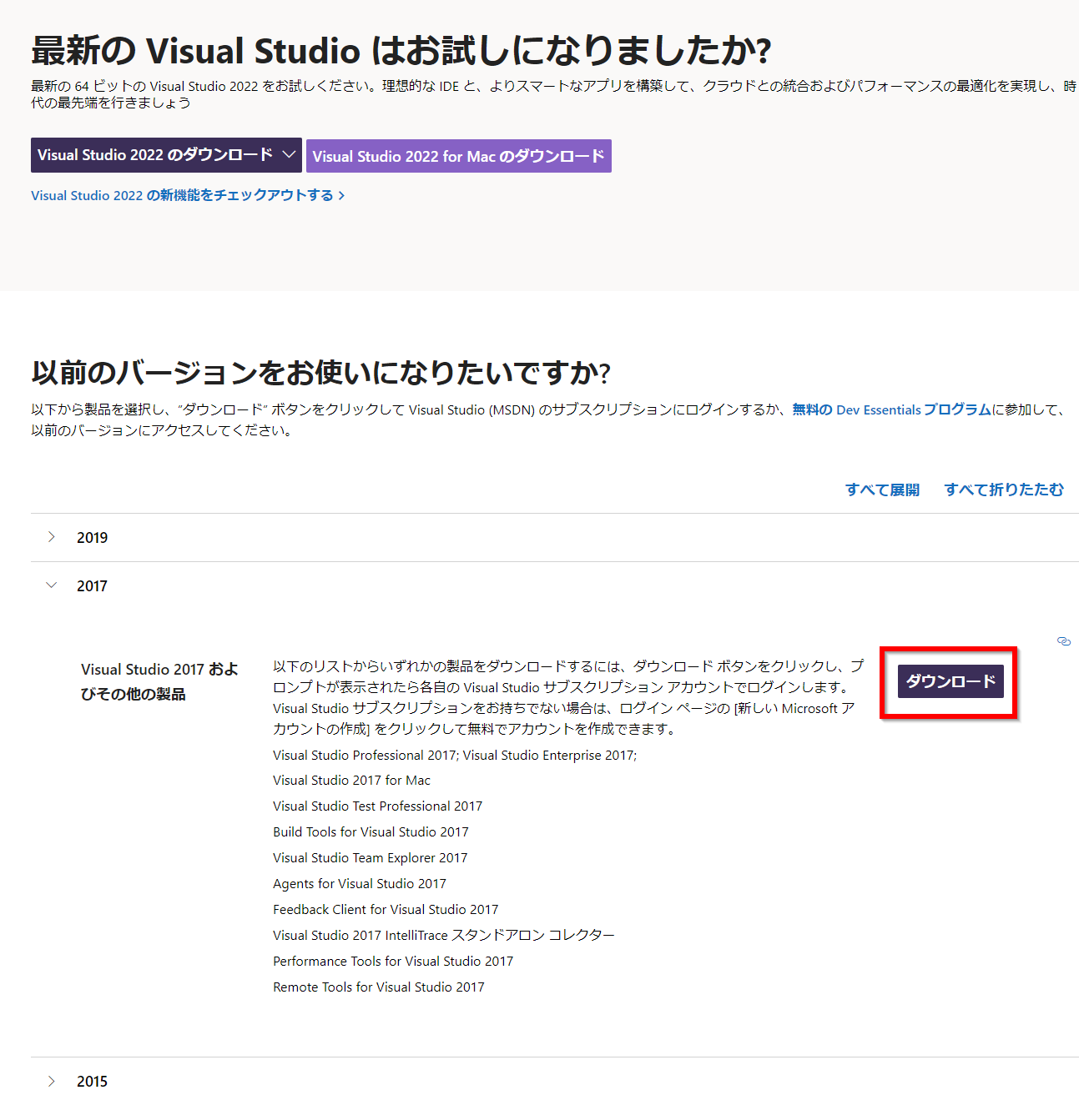Collapse the 2017 section chevron

point(52,585)
